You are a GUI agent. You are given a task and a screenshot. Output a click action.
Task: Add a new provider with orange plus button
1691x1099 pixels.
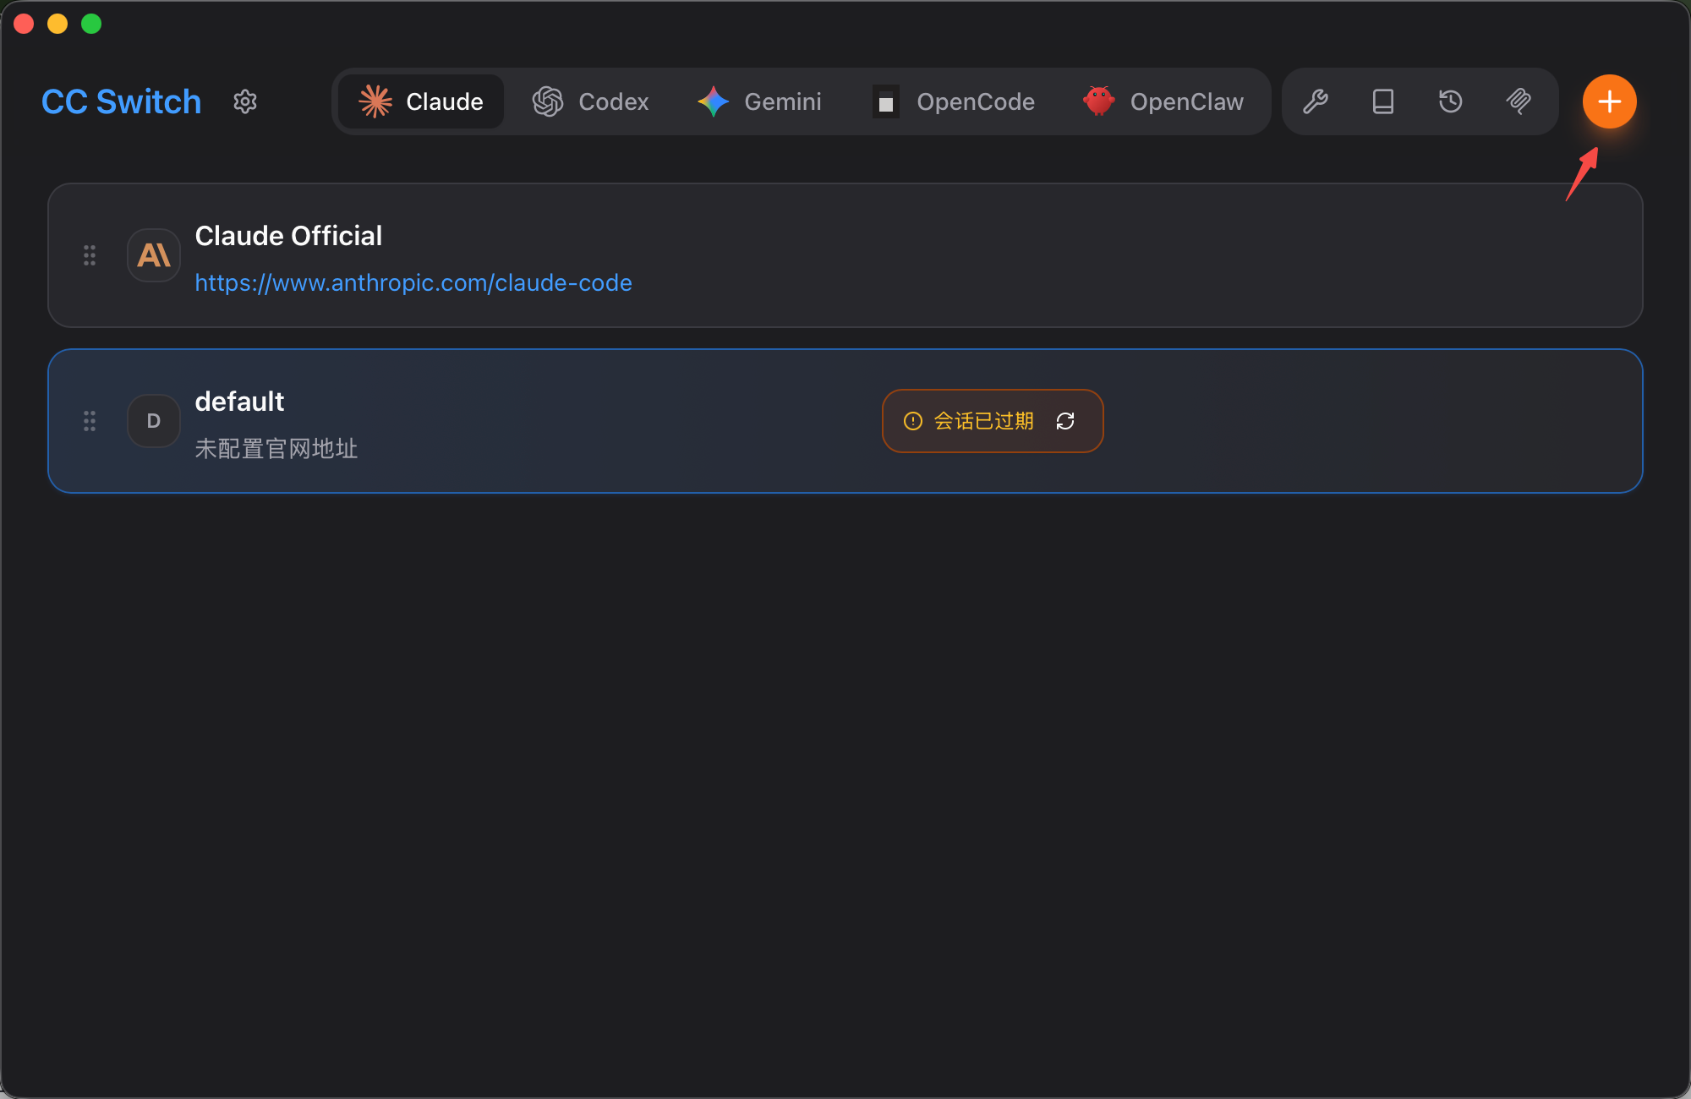pyautogui.click(x=1610, y=101)
